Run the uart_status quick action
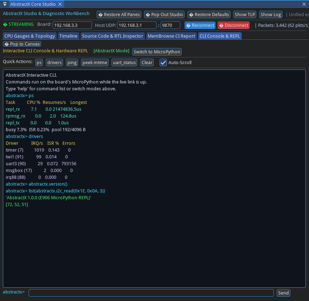309x301 pixels. (124, 63)
